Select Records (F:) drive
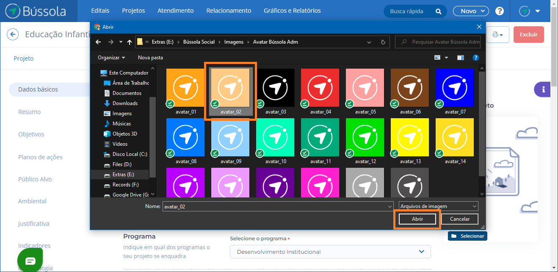 click(121, 185)
